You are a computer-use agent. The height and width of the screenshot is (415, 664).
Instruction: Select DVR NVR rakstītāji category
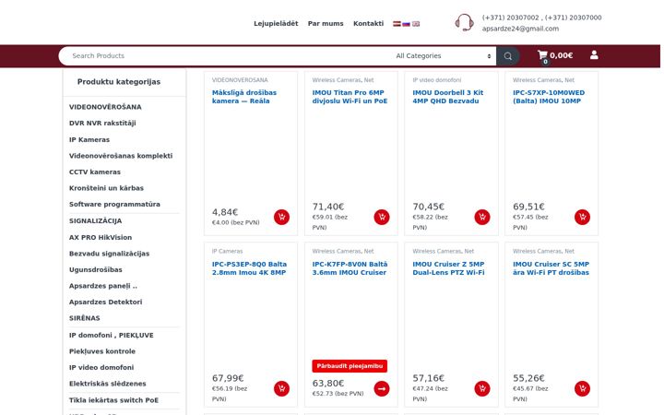pyautogui.click(x=102, y=124)
